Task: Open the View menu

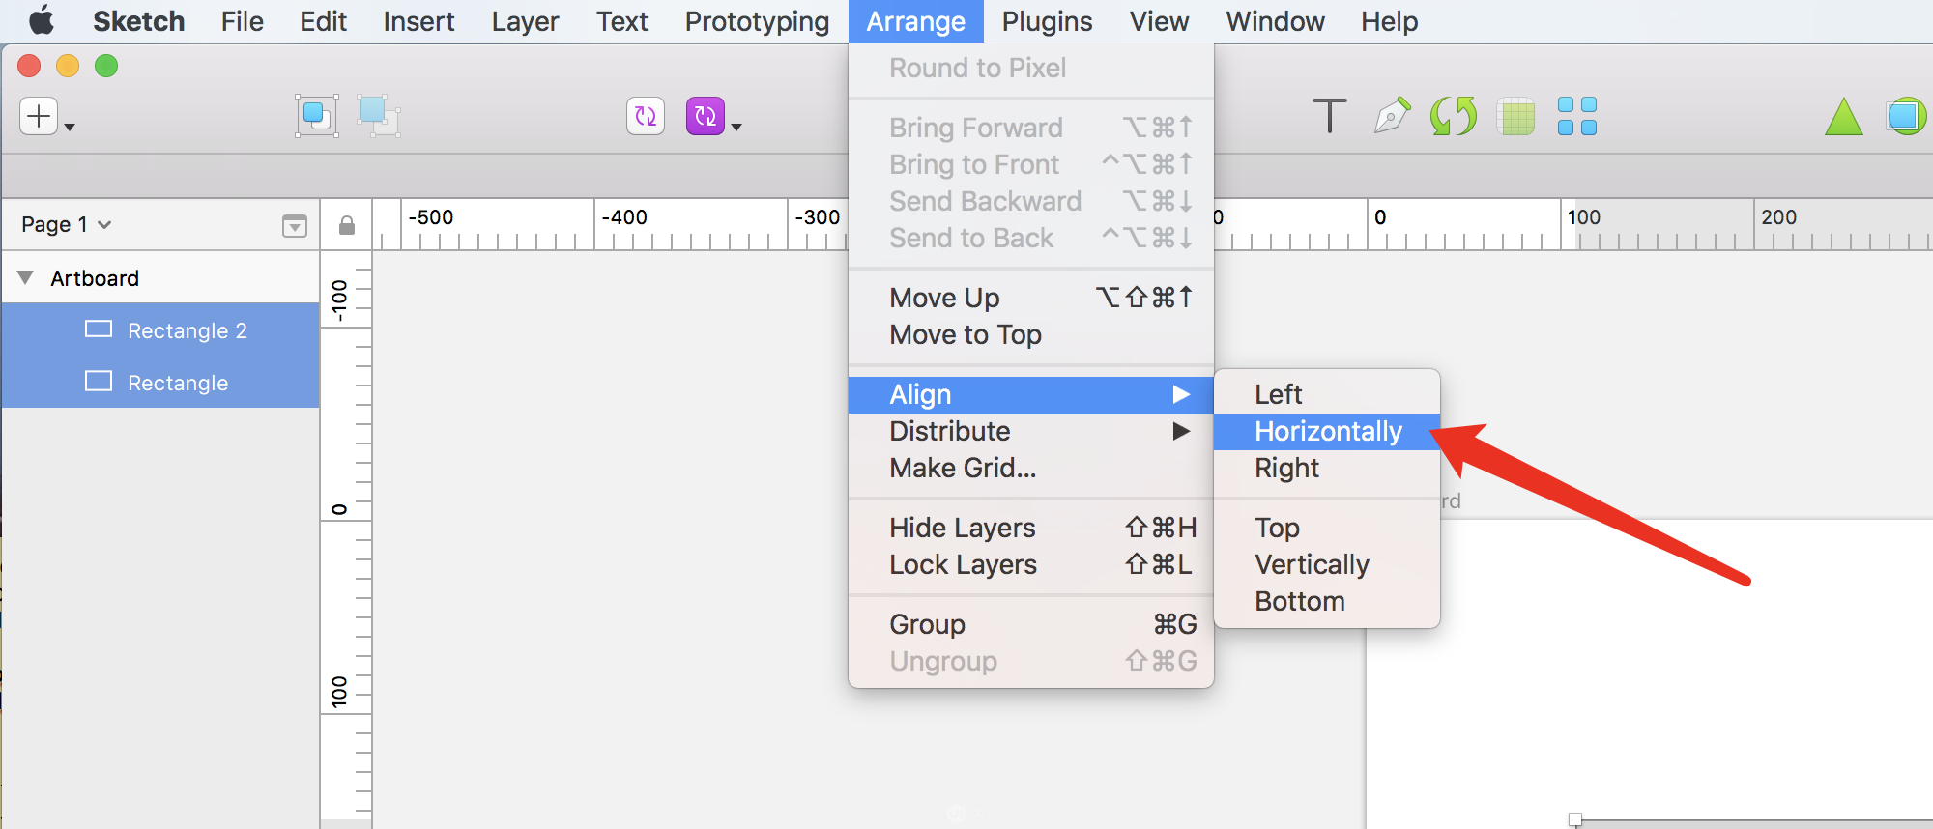Action: click(1159, 21)
